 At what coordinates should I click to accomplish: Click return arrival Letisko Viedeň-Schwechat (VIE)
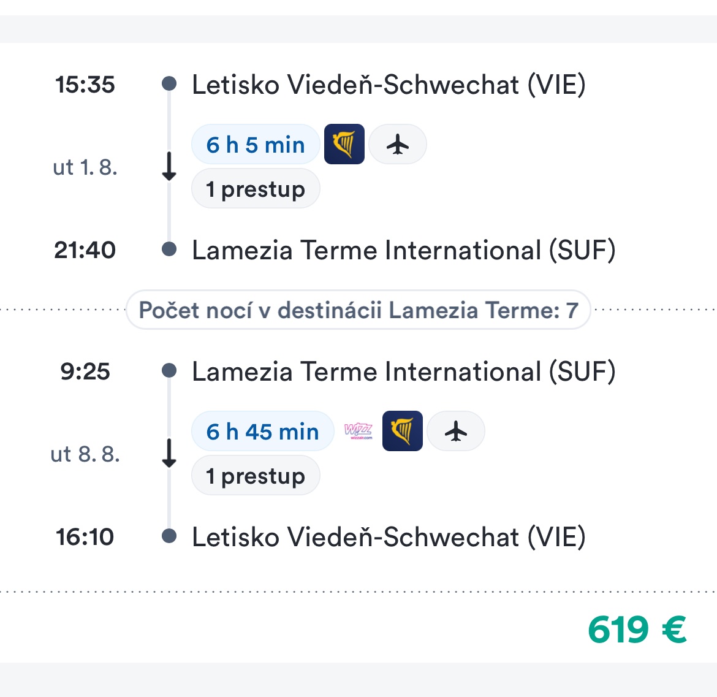389,537
